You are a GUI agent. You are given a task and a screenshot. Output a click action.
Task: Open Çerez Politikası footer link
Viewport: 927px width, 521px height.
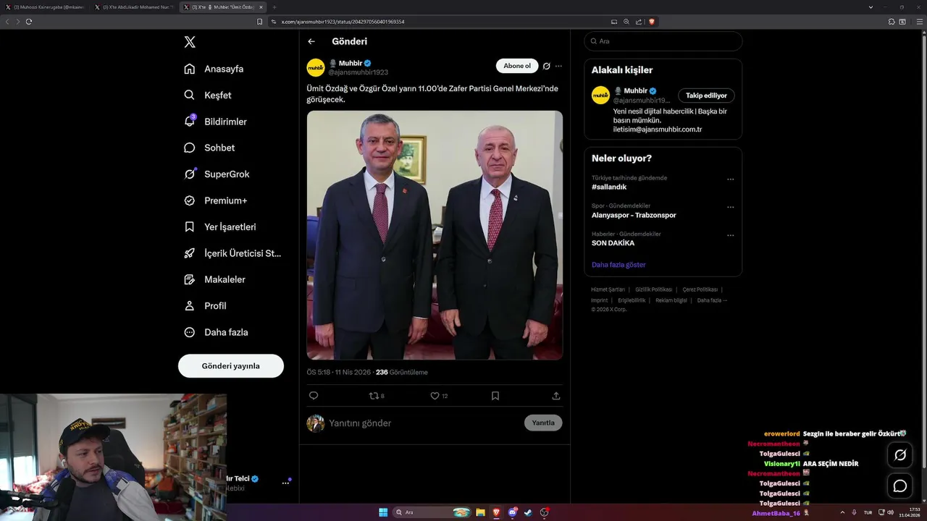tap(700, 289)
